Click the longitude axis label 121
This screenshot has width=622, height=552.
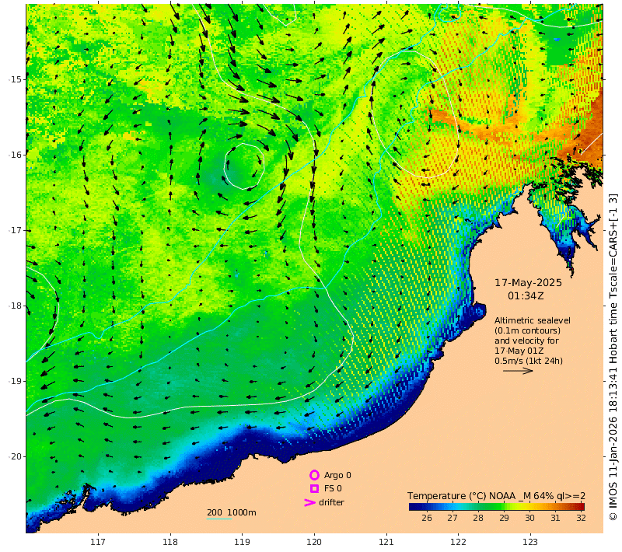click(386, 542)
